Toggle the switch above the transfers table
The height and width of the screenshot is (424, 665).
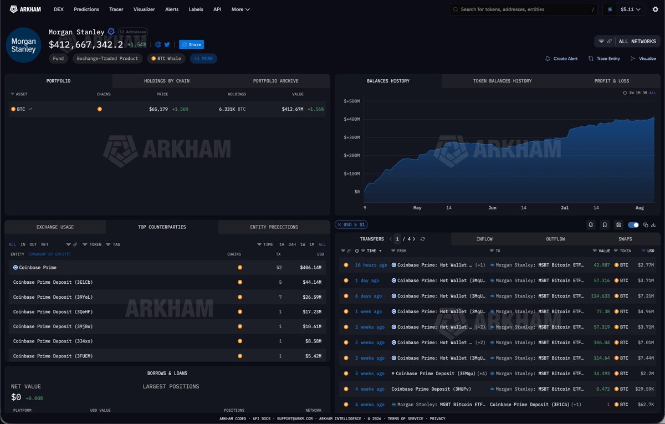[633, 224]
